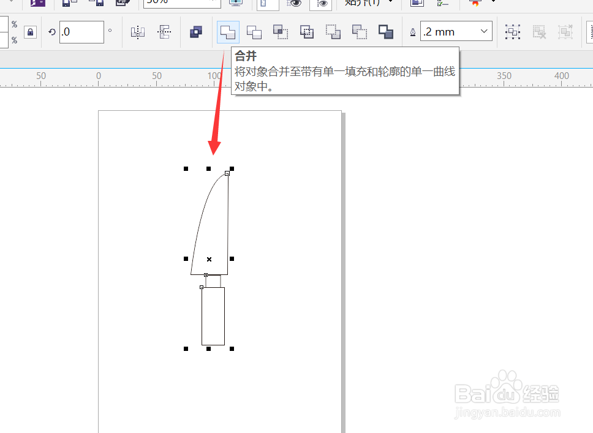Click the Create Boundary icon
Image resolution: width=593 pixels, height=433 pixels.
tap(386, 32)
